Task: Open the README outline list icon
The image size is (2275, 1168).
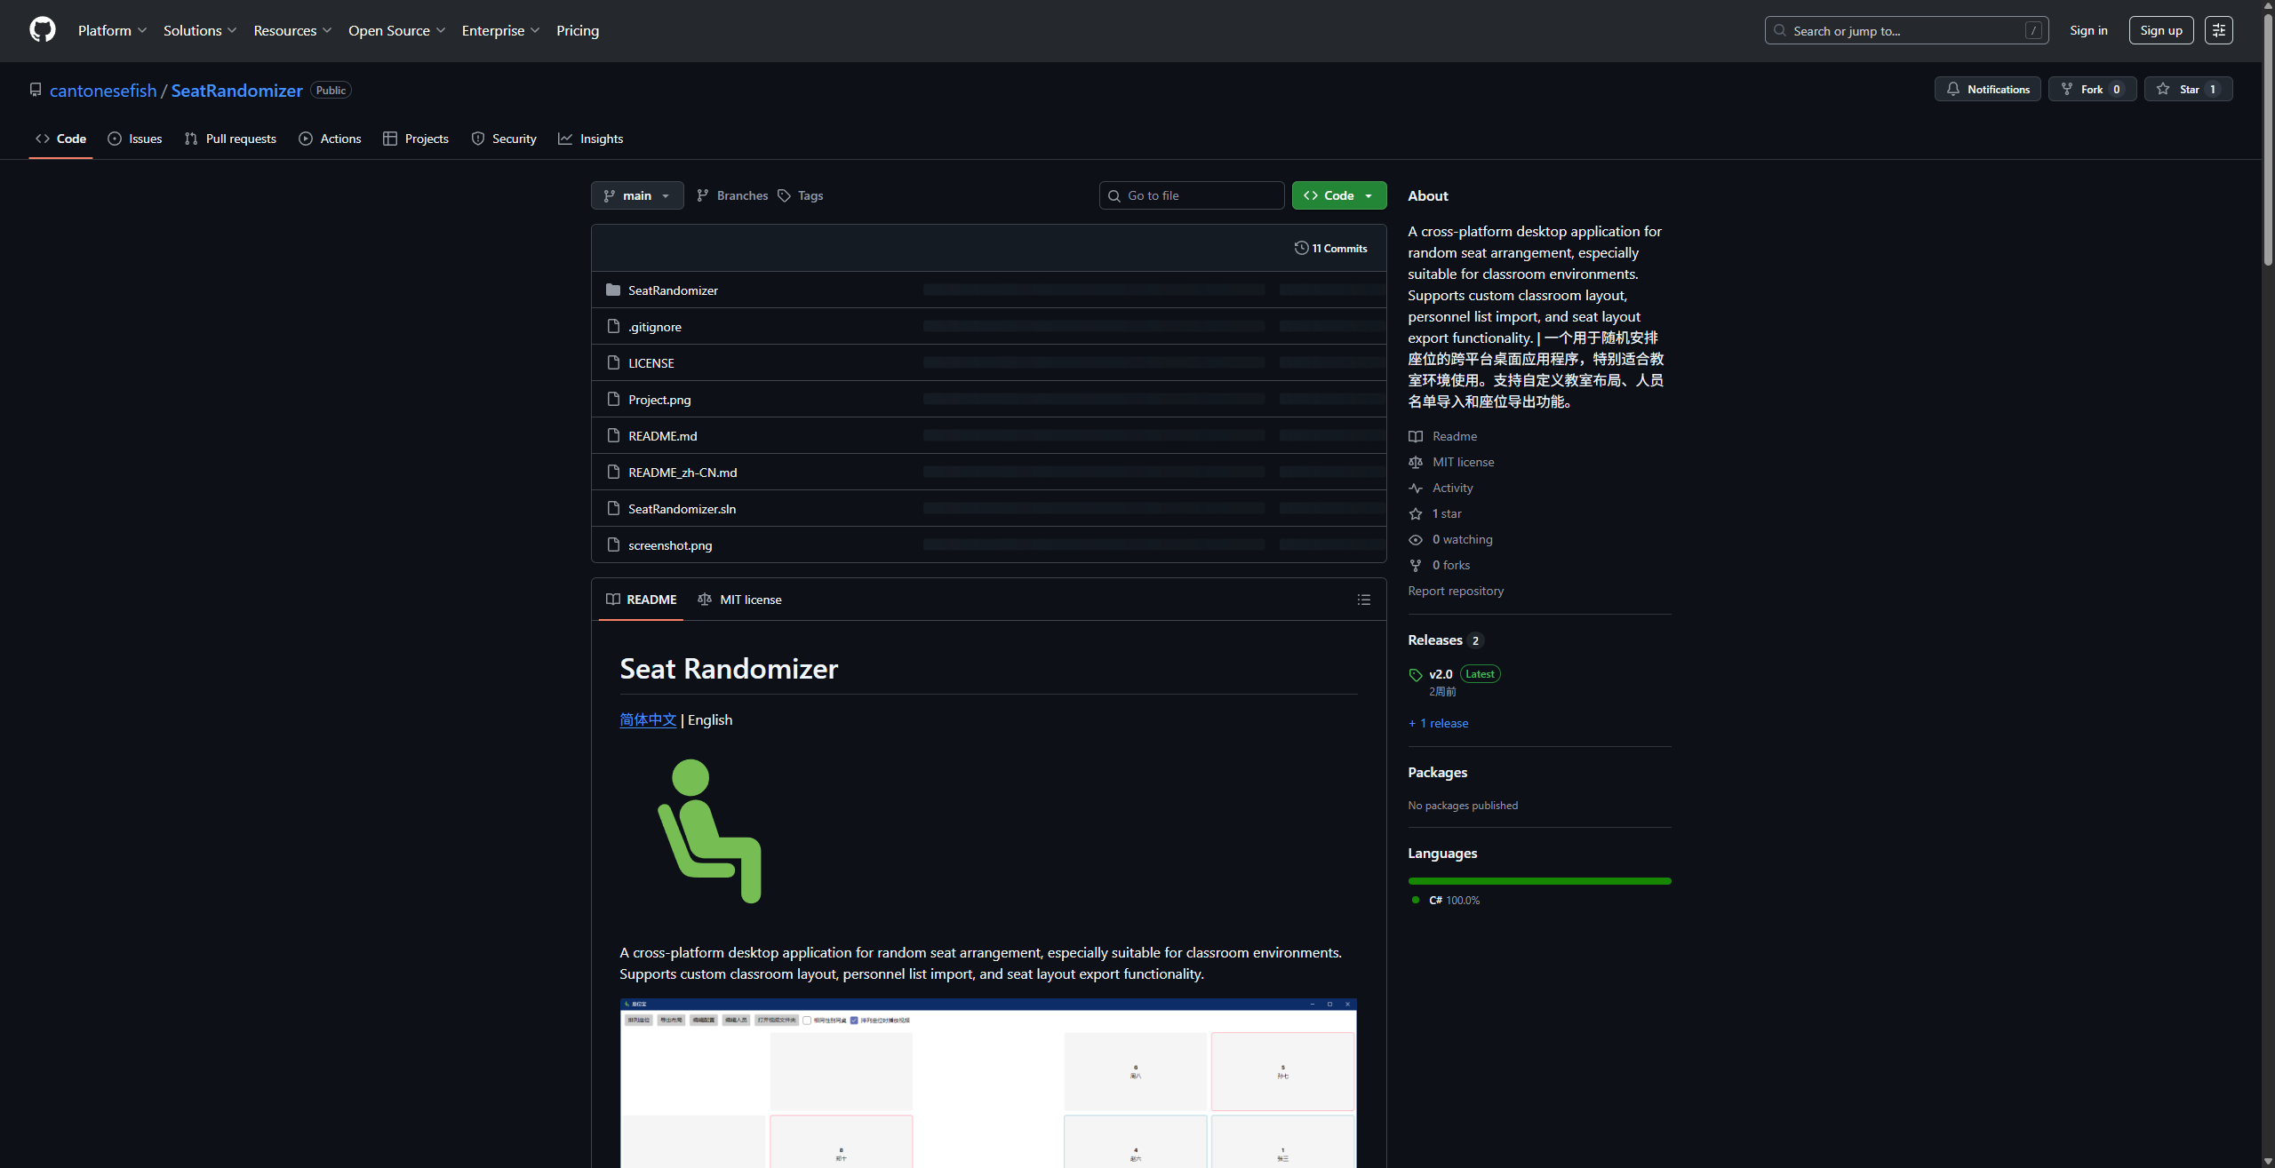Action: coord(1364,600)
